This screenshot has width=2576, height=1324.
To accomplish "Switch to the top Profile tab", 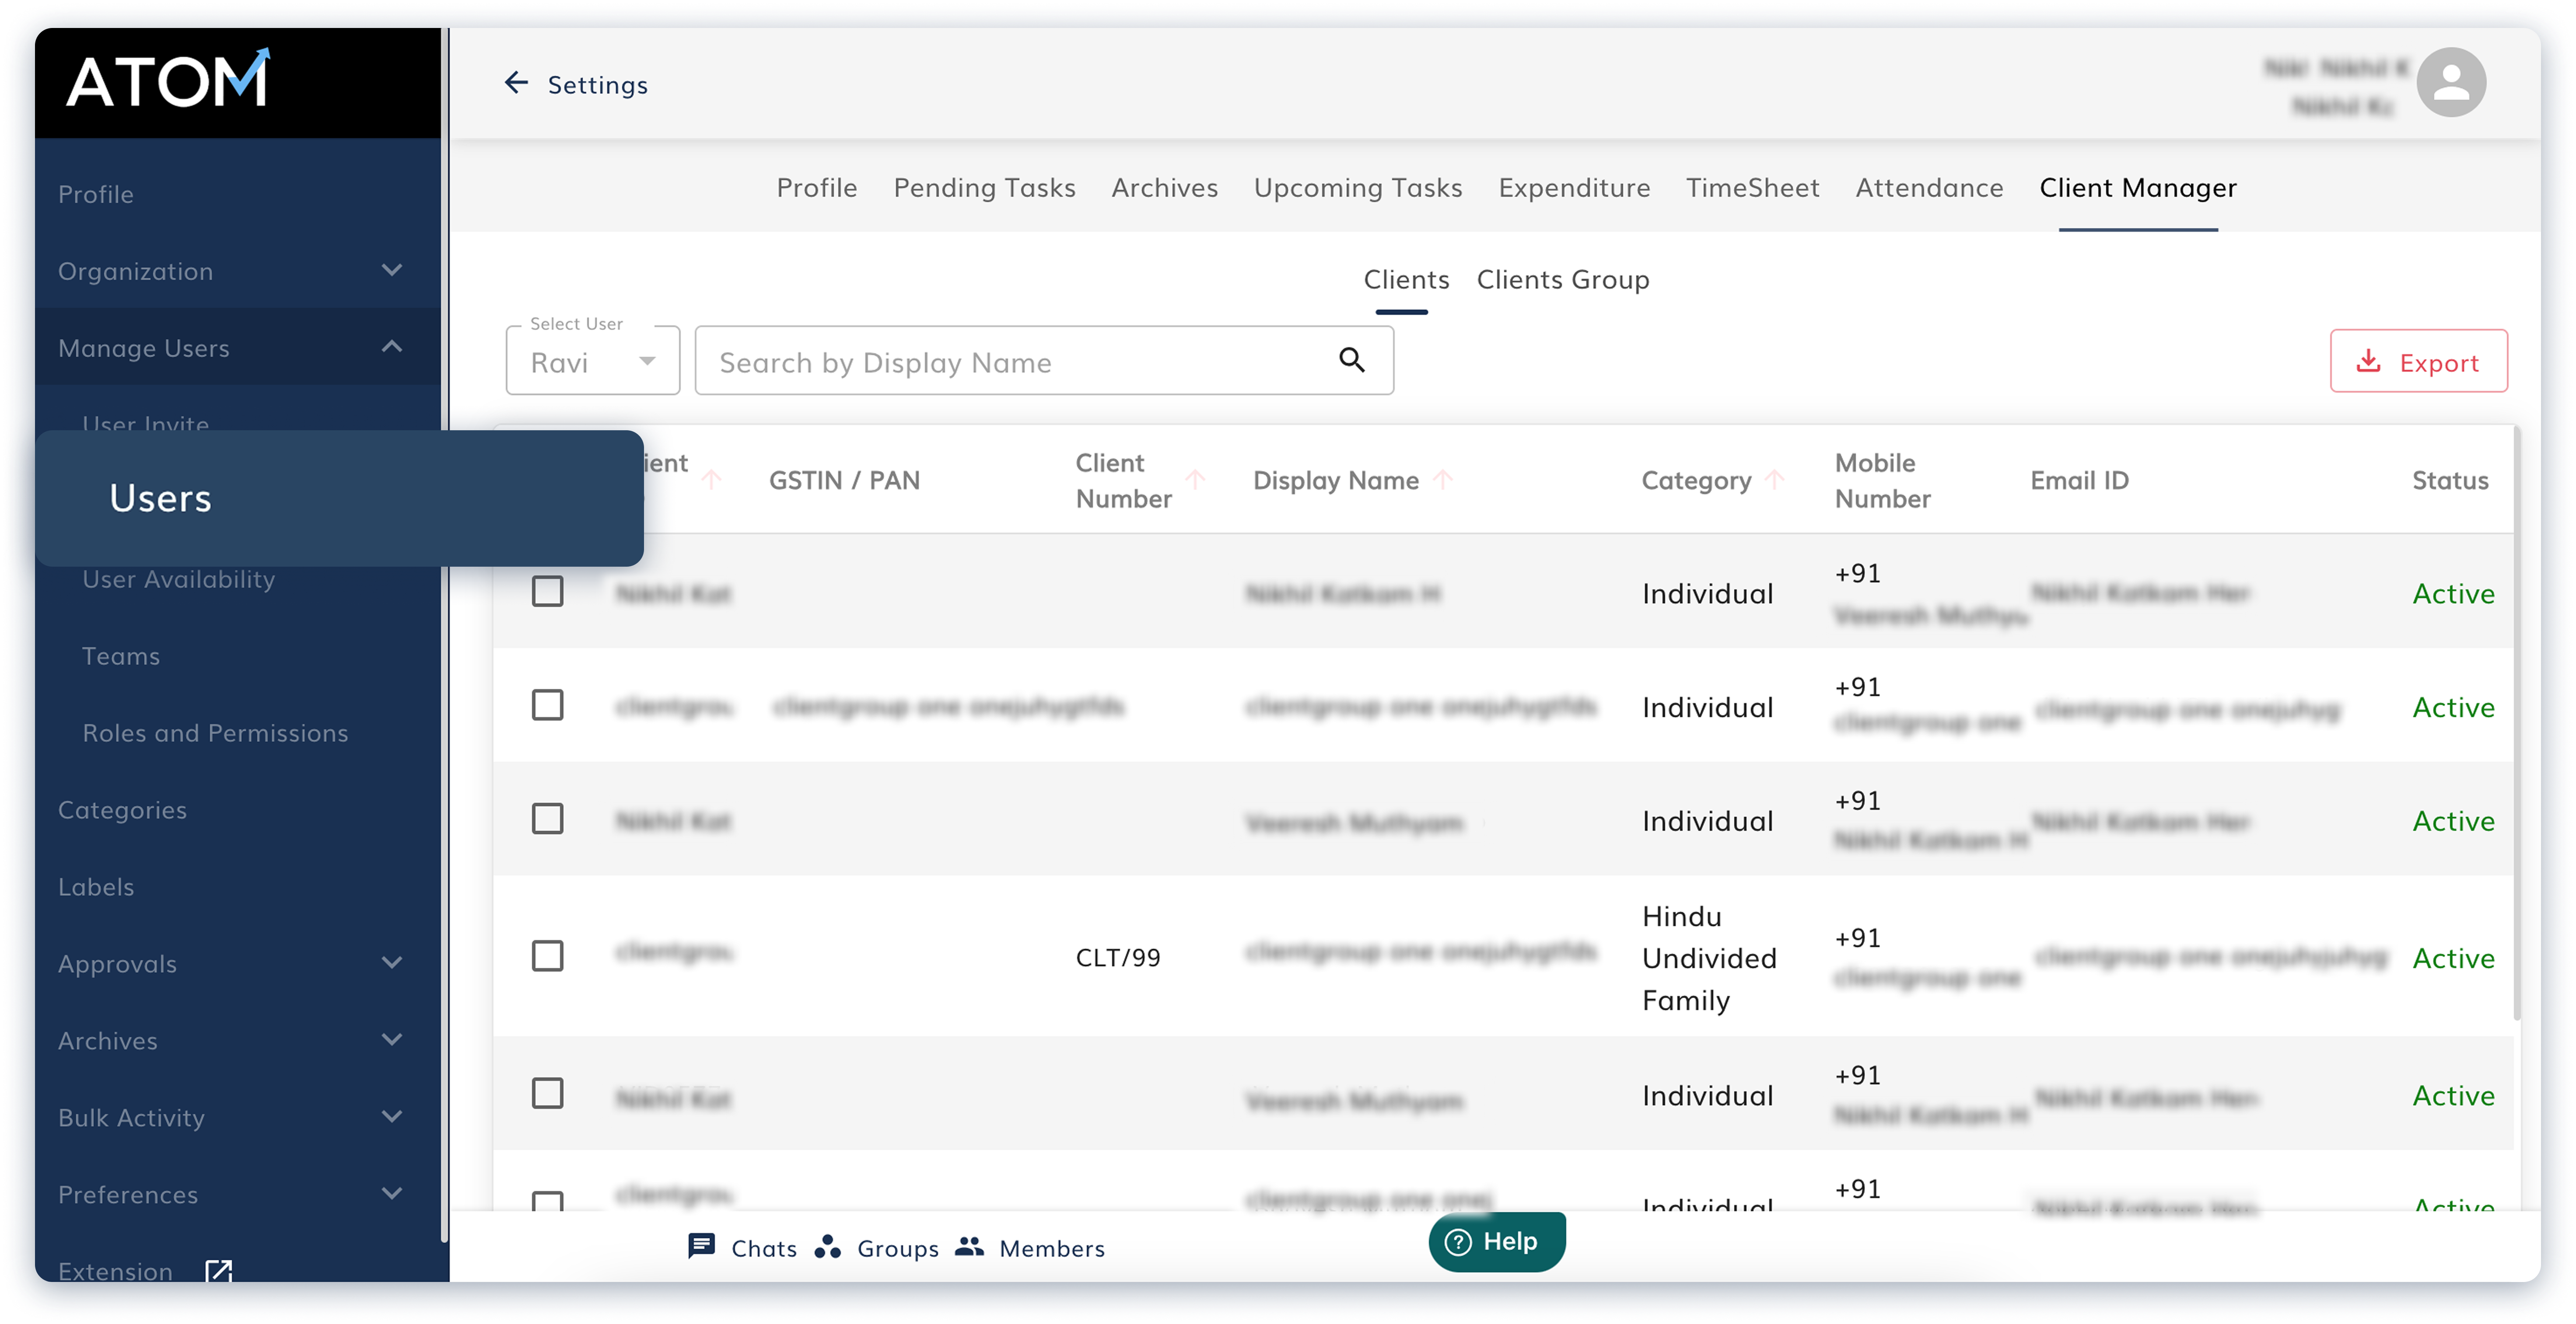I will tap(816, 188).
